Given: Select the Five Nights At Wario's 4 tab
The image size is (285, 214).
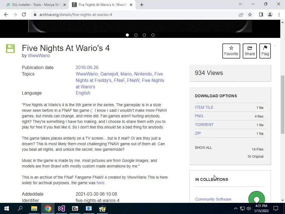Looking at the screenshot, I should click(x=102, y=5).
